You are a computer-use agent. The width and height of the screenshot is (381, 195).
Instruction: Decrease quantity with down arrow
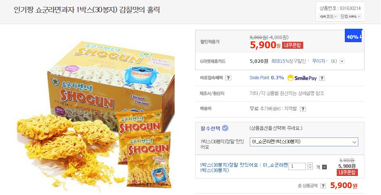point(310,168)
